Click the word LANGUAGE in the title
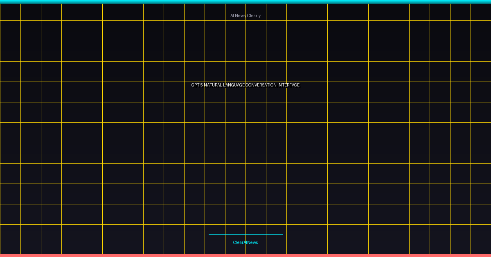Viewport: 491px width, 257px height. click(234, 85)
